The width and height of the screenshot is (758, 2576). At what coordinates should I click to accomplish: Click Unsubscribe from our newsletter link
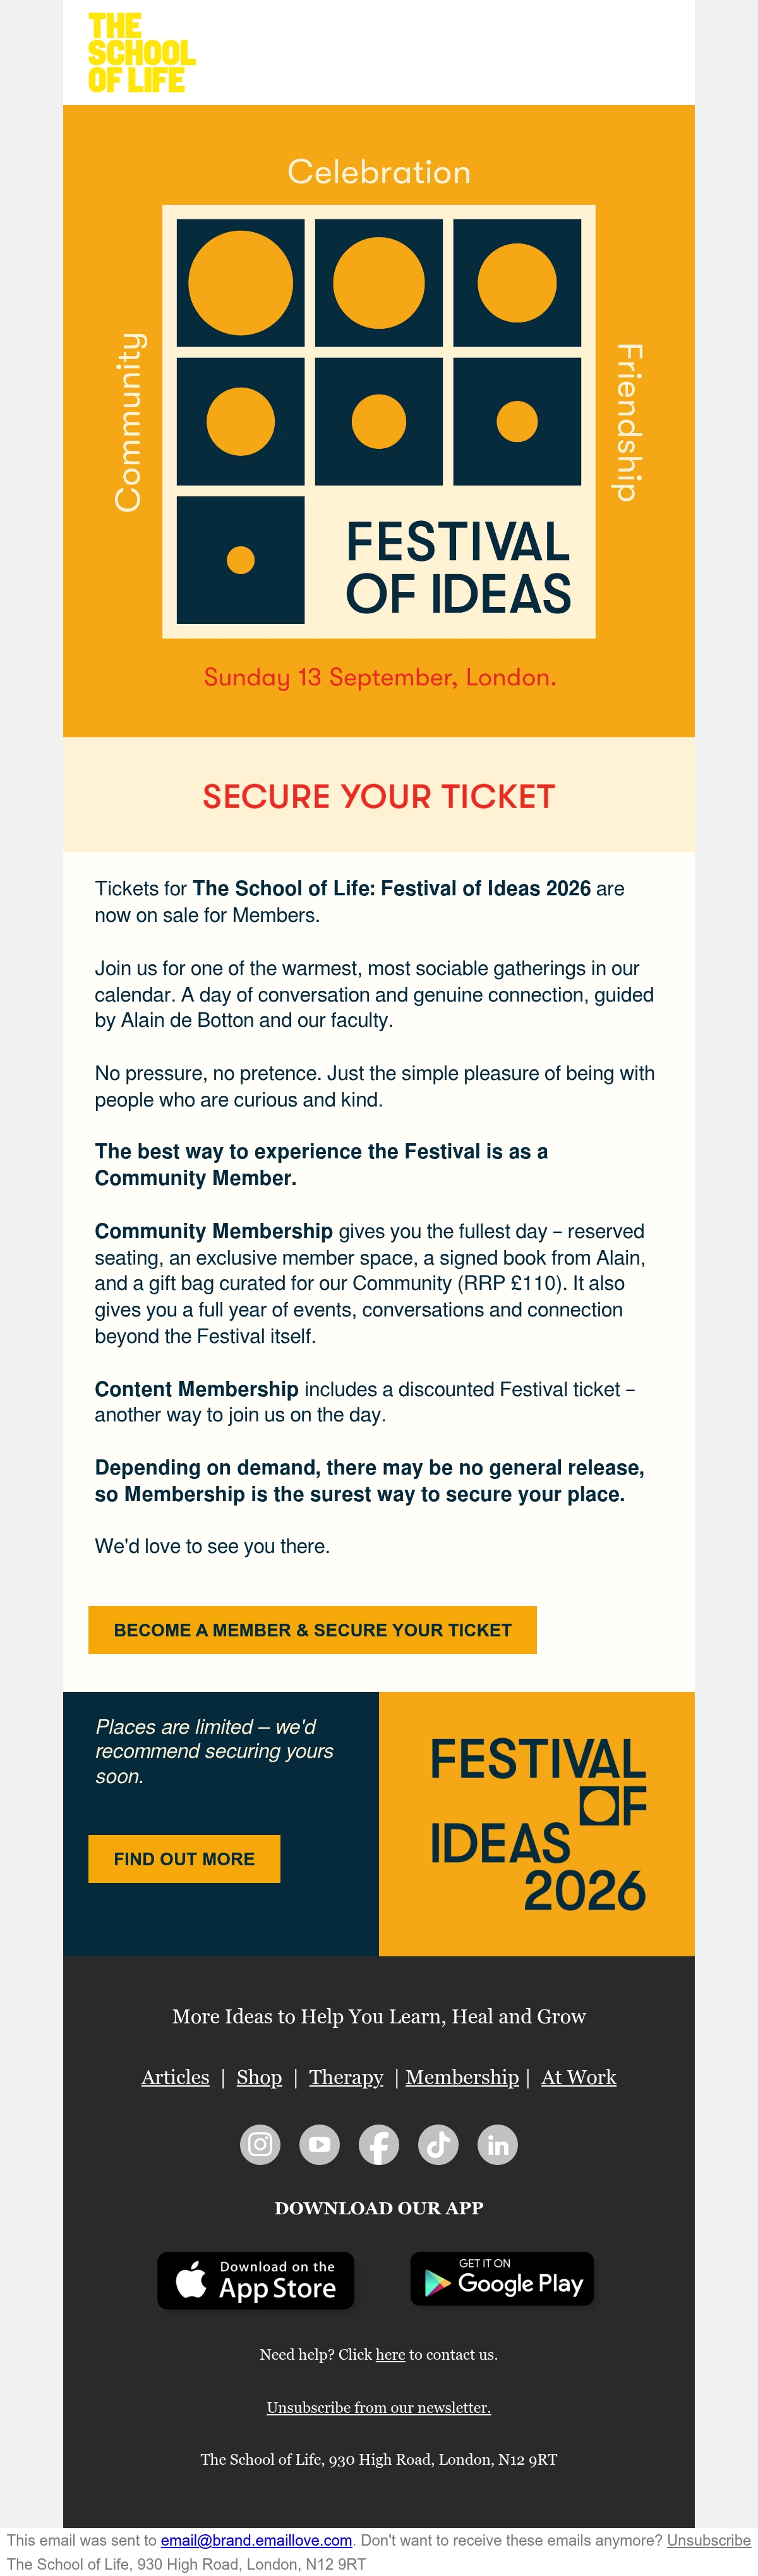point(378,2407)
